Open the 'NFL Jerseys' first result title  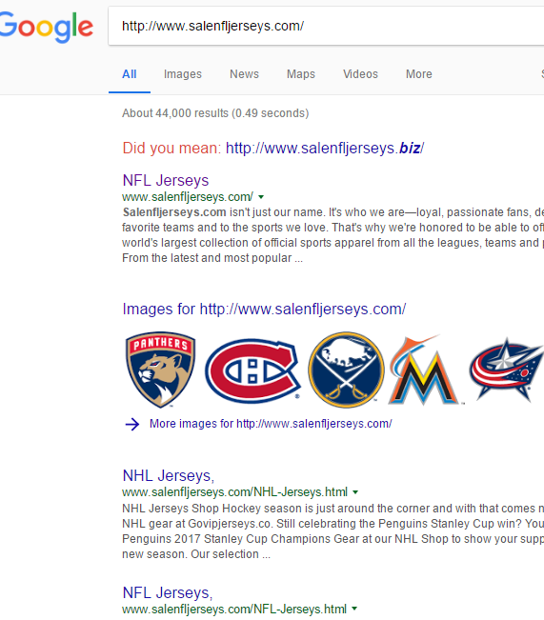tap(166, 180)
